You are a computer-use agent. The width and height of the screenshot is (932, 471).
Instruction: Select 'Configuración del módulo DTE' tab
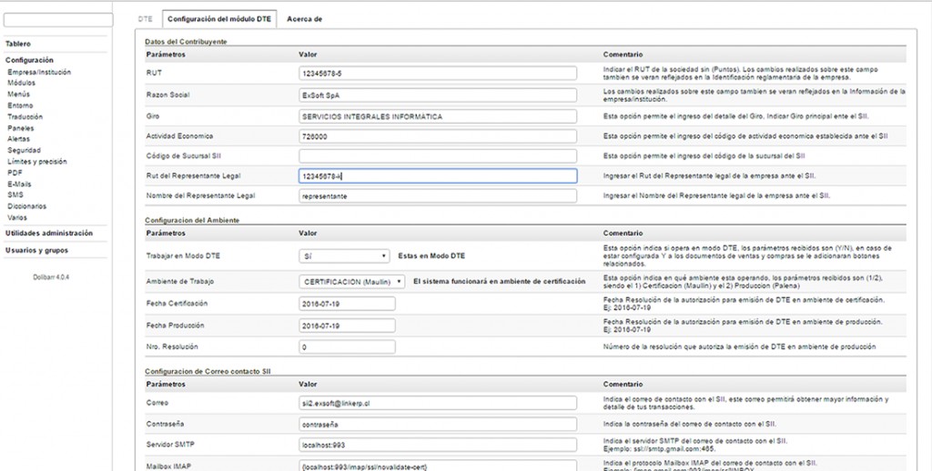tap(219, 18)
